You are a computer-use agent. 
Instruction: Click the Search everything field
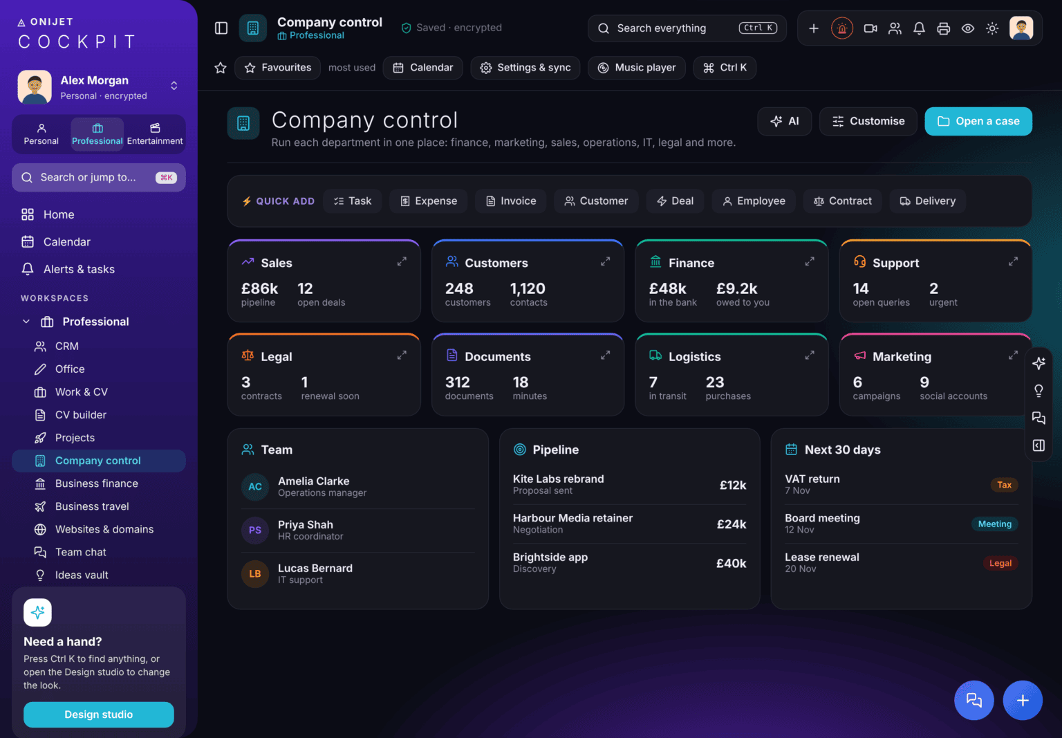click(687, 28)
